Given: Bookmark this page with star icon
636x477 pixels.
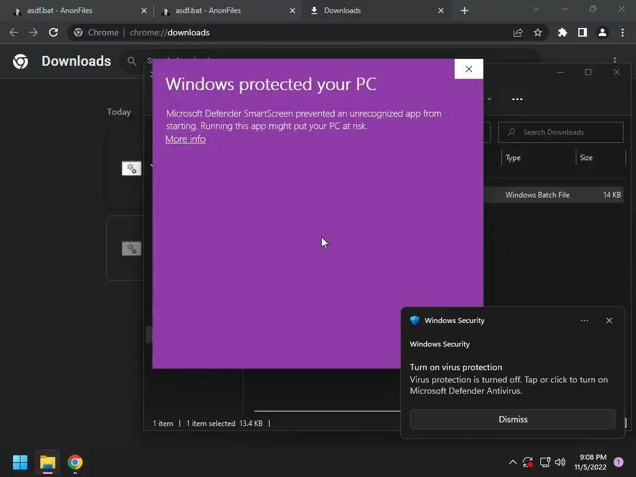Looking at the screenshot, I should (x=538, y=32).
